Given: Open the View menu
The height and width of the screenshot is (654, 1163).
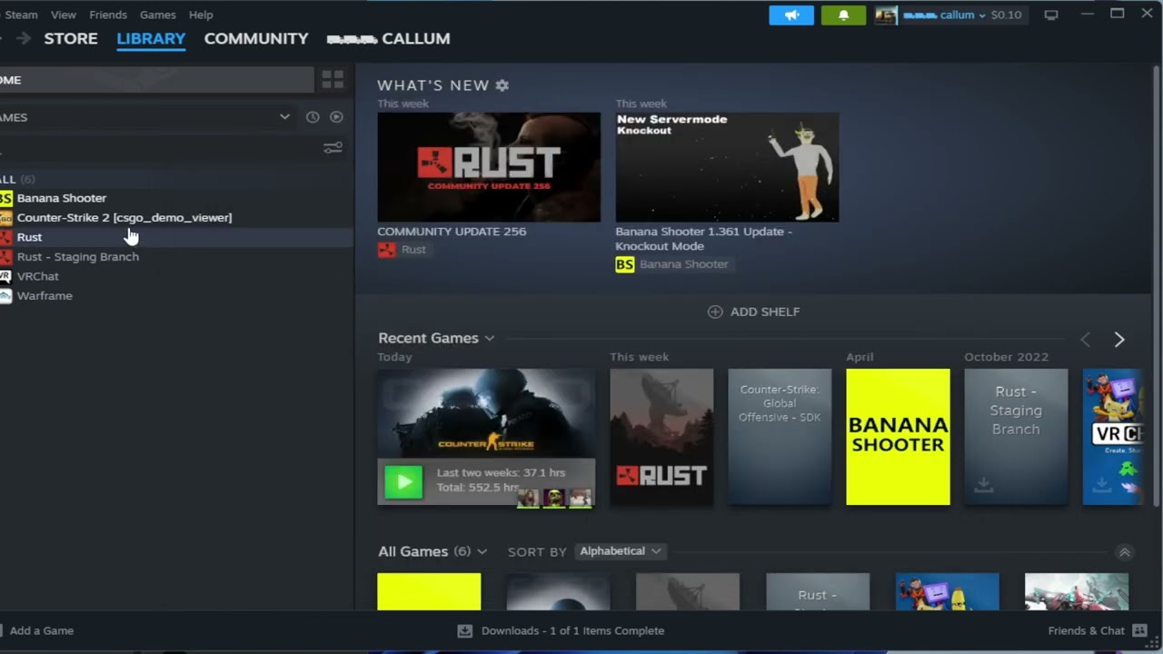Looking at the screenshot, I should tap(64, 15).
